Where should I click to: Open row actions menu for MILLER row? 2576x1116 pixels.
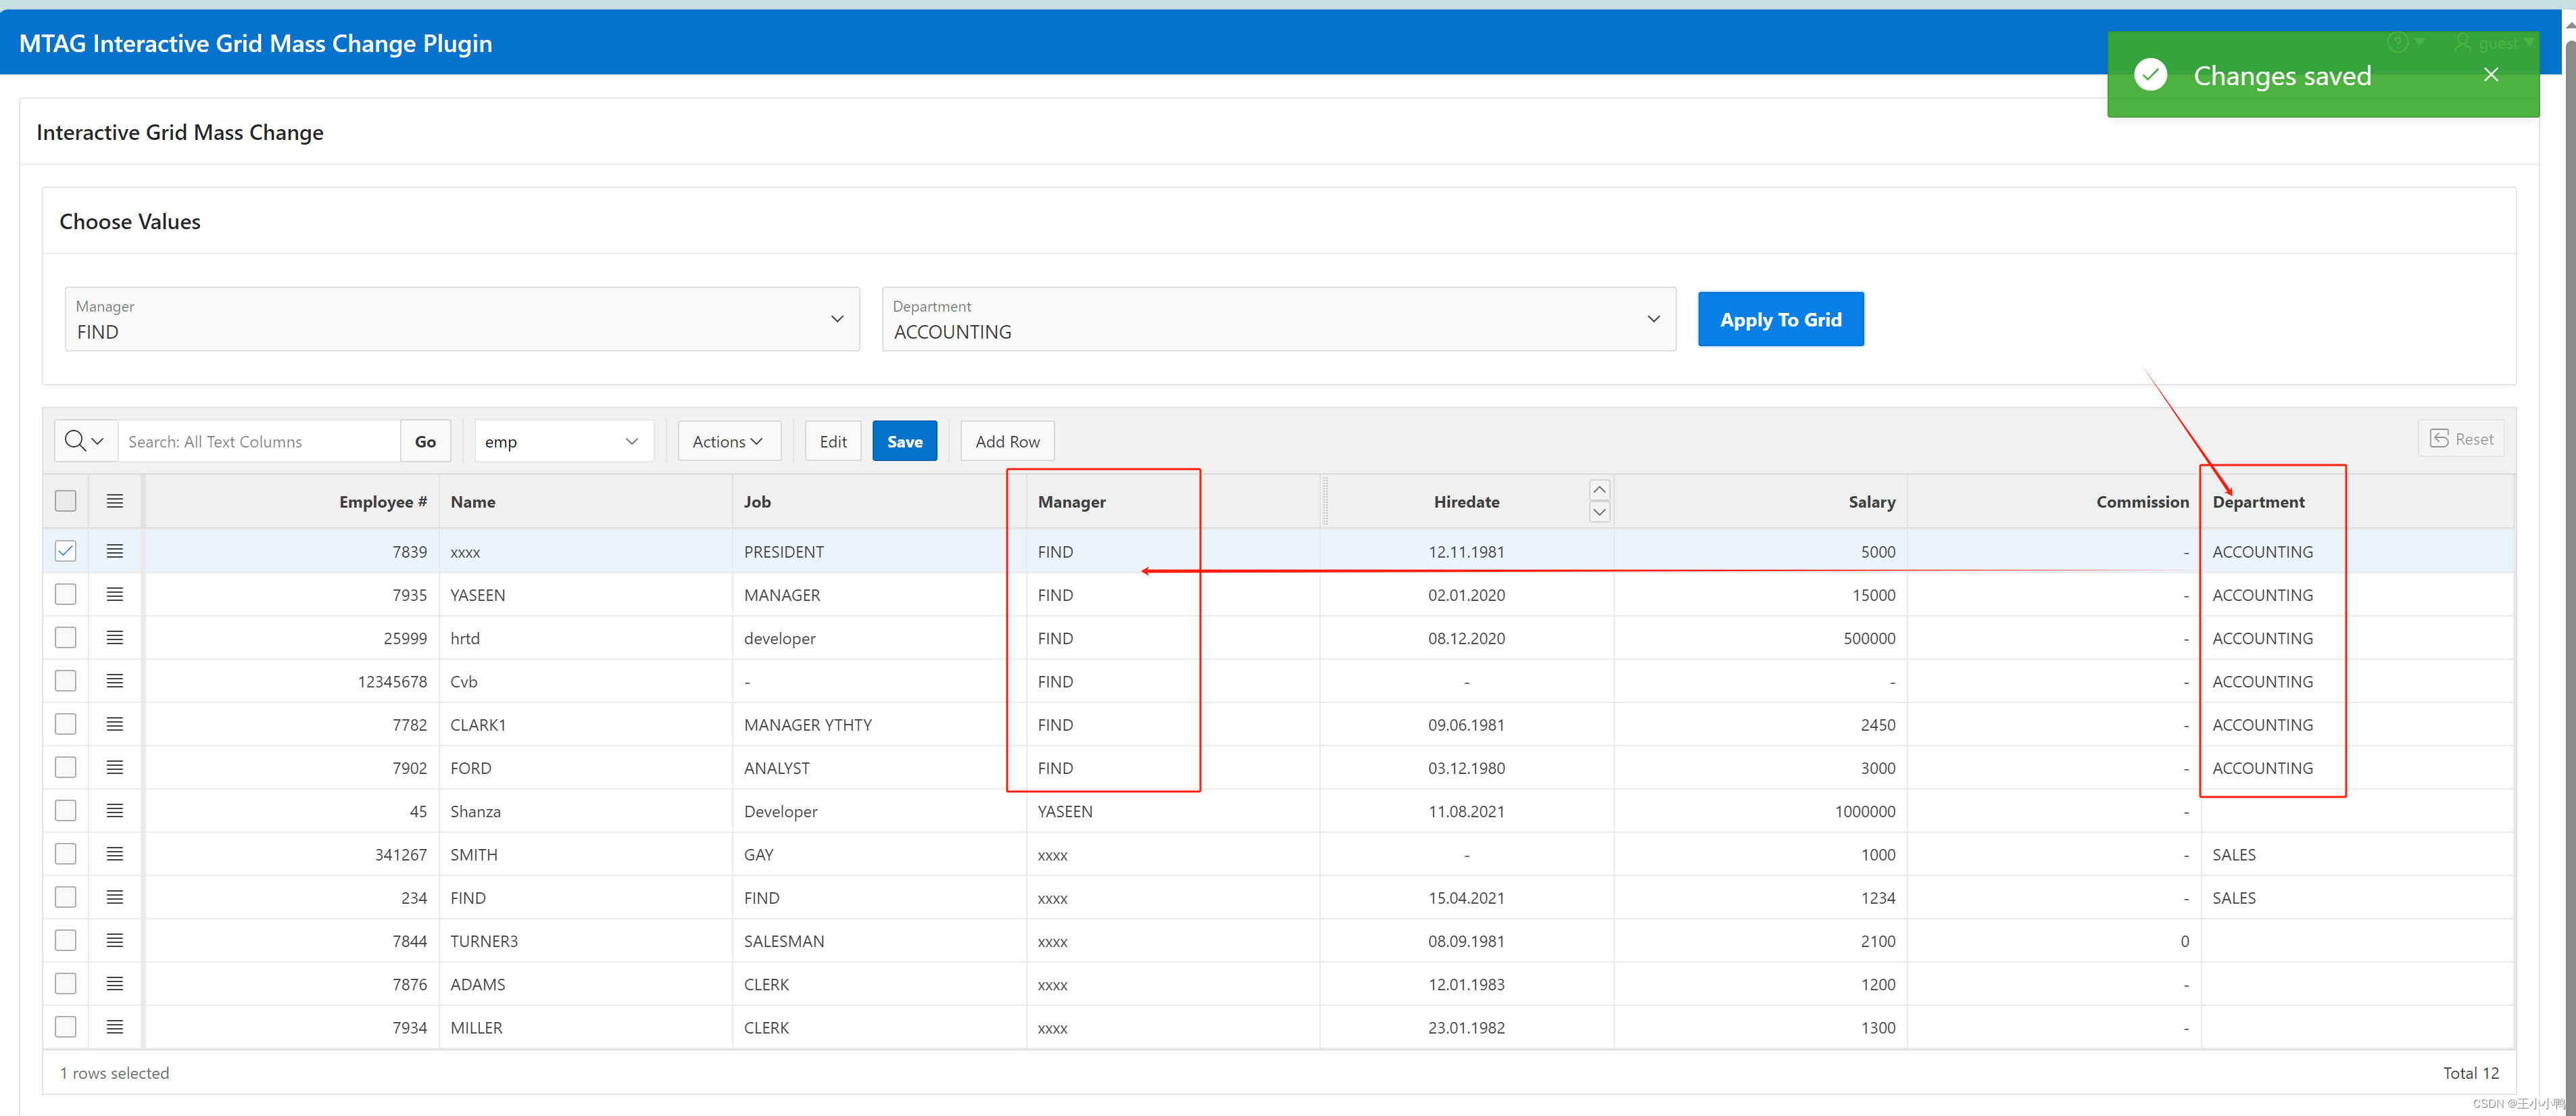click(115, 1027)
